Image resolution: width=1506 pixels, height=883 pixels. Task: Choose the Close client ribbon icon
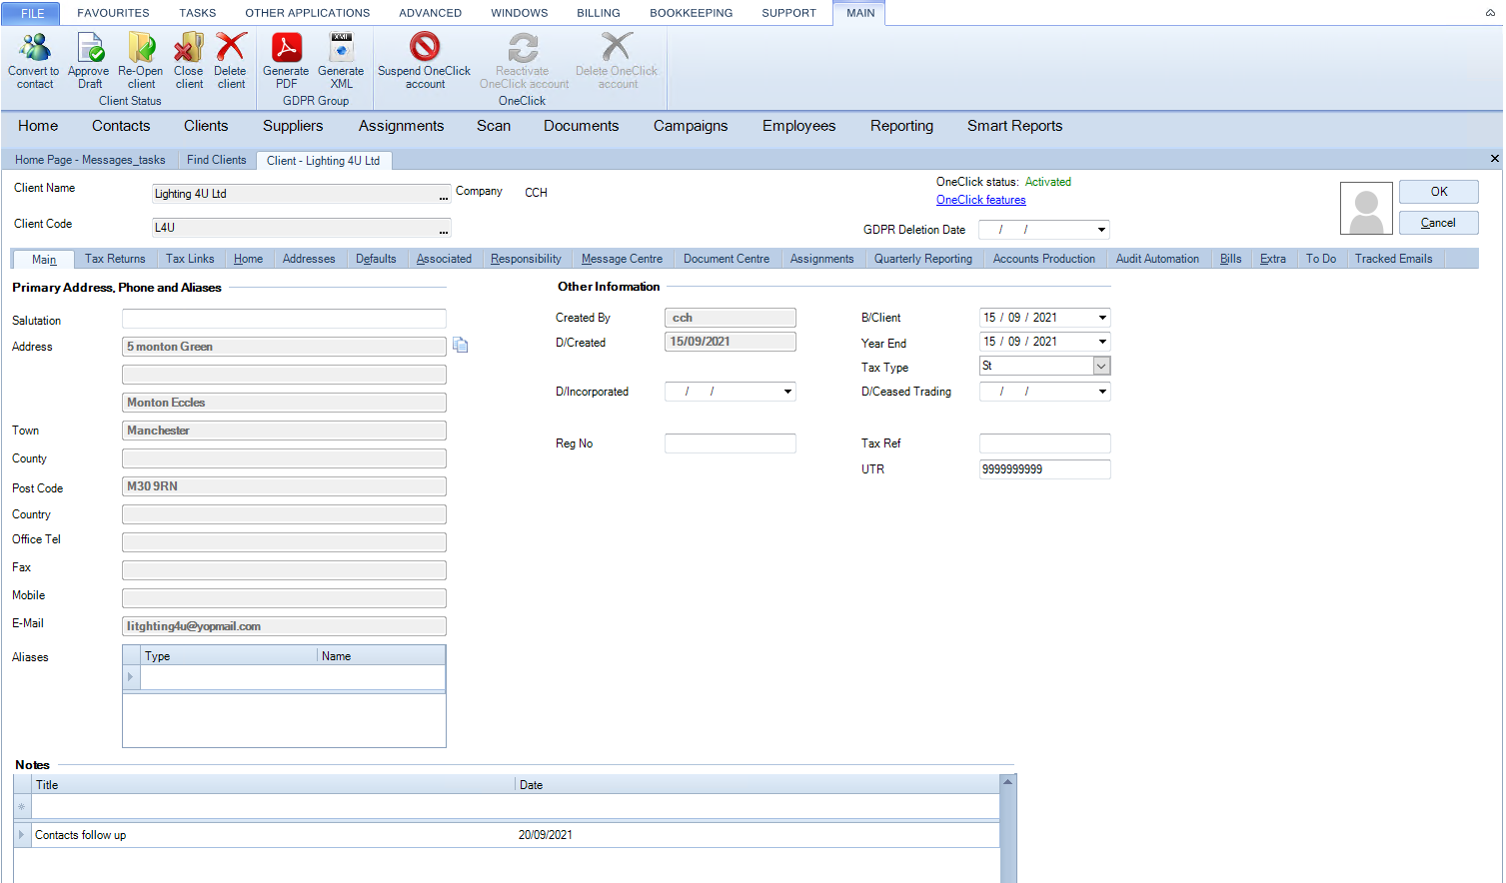[x=189, y=47]
